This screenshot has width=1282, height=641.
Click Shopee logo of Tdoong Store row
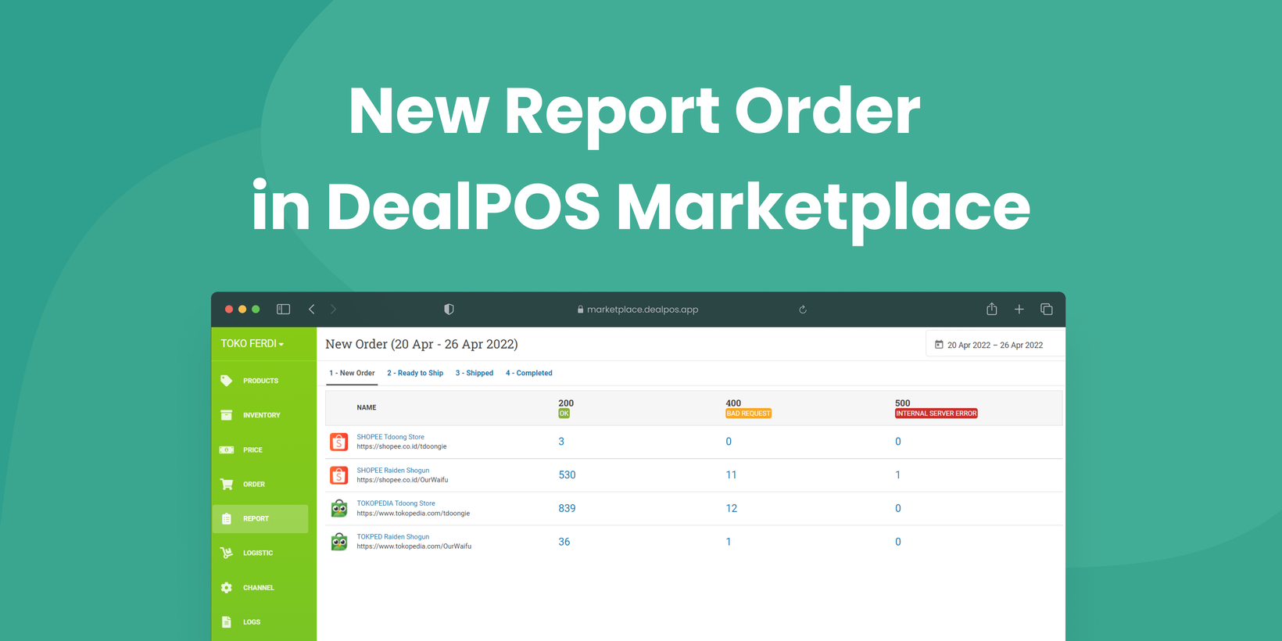click(x=339, y=442)
